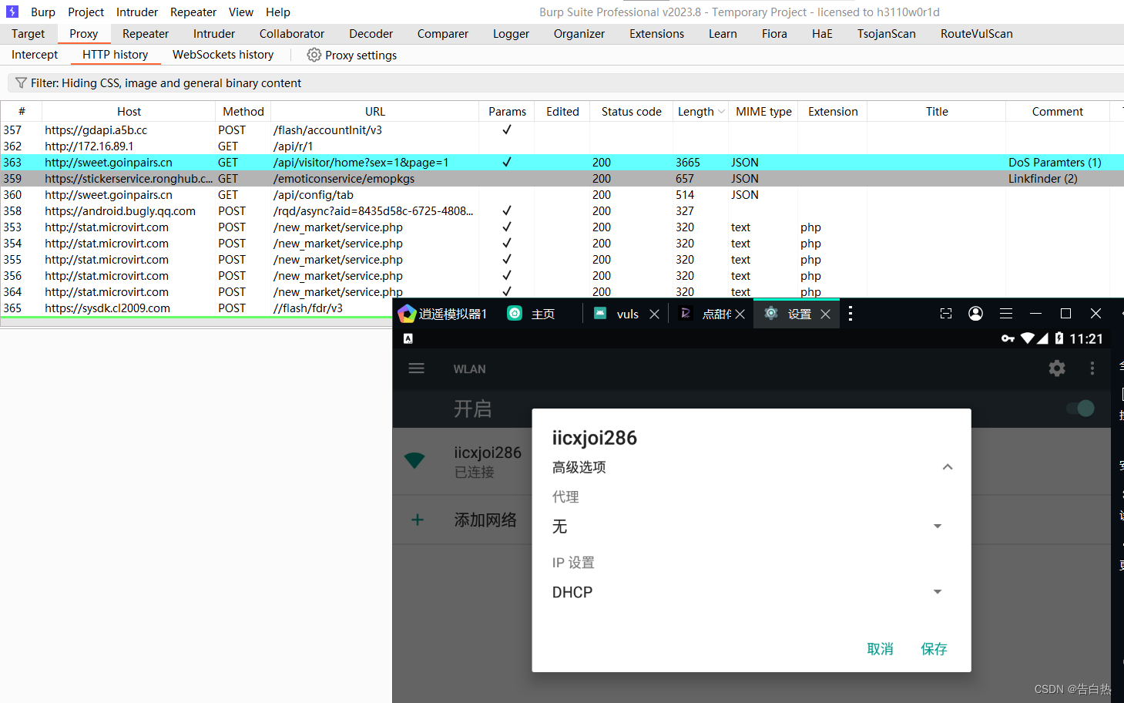The width and height of the screenshot is (1124, 703).
Task: Click the filter bar hiding CSS content
Action: pyautogui.click(x=565, y=82)
